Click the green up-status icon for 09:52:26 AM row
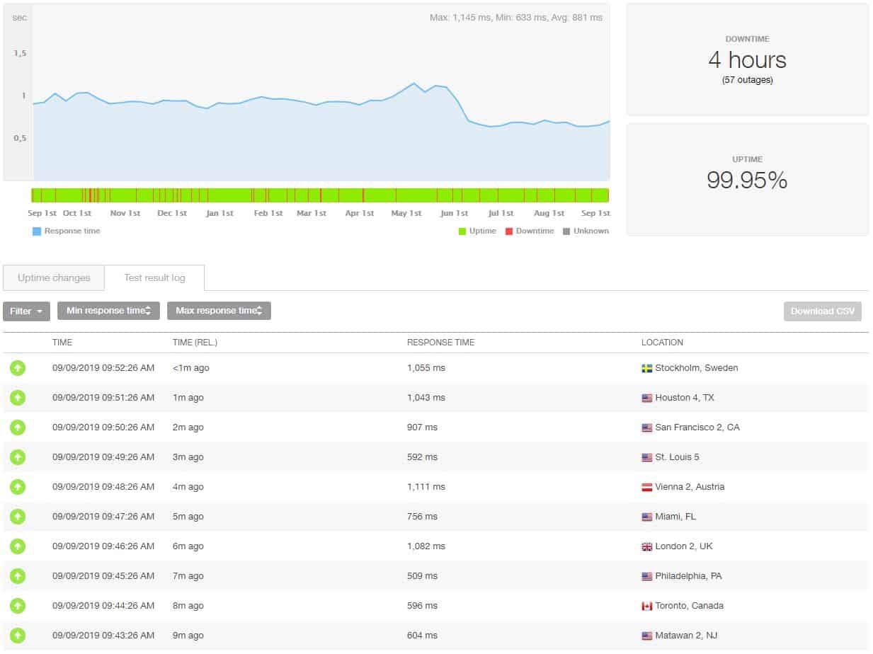Viewport: 873px width, 654px height. pos(18,368)
